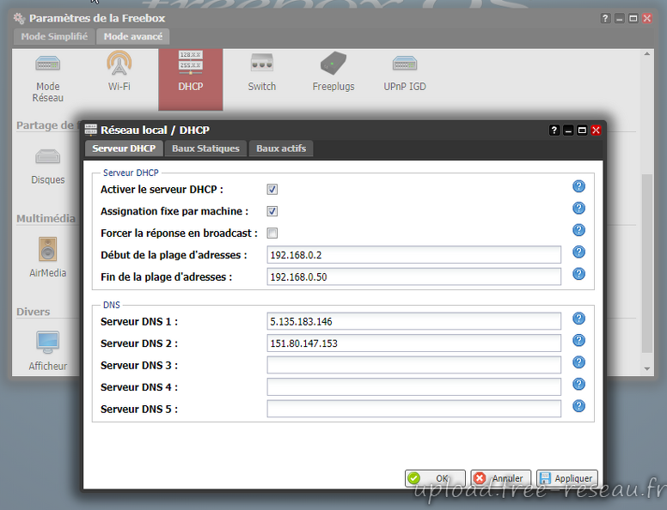Image resolution: width=667 pixels, height=510 pixels.
Task: Click the Freebox parameters scrollbar down arrow
Action: point(646,369)
